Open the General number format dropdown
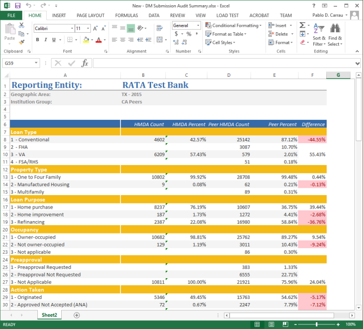The image size is (363, 329). [x=198, y=25]
